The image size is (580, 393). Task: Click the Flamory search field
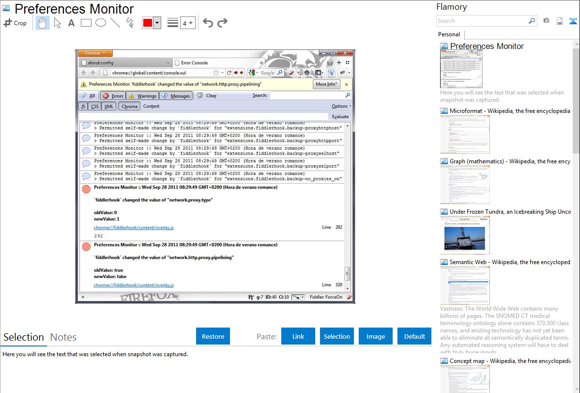(x=482, y=21)
